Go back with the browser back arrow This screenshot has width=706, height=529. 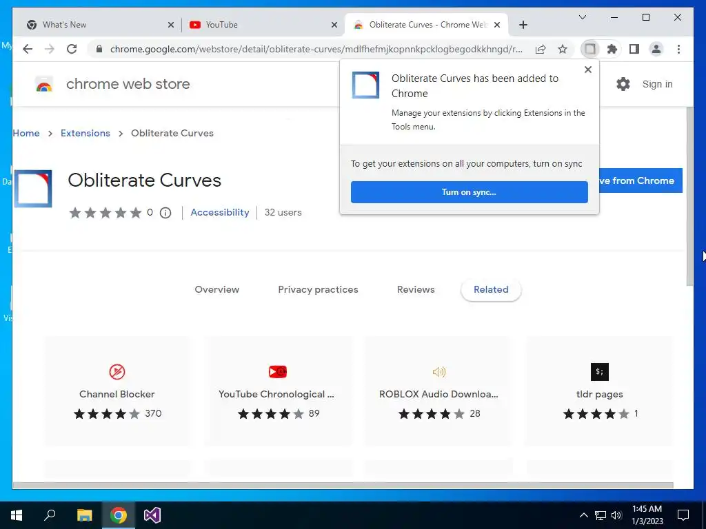[x=28, y=49]
